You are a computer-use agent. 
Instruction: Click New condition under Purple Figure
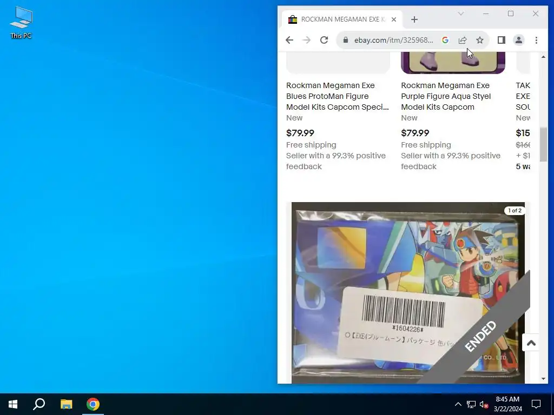pos(409,118)
